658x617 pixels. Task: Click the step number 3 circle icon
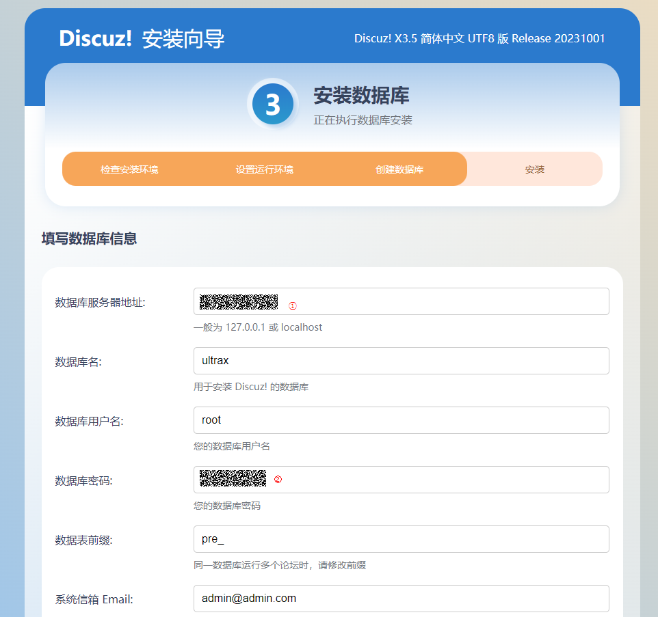coord(273,104)
